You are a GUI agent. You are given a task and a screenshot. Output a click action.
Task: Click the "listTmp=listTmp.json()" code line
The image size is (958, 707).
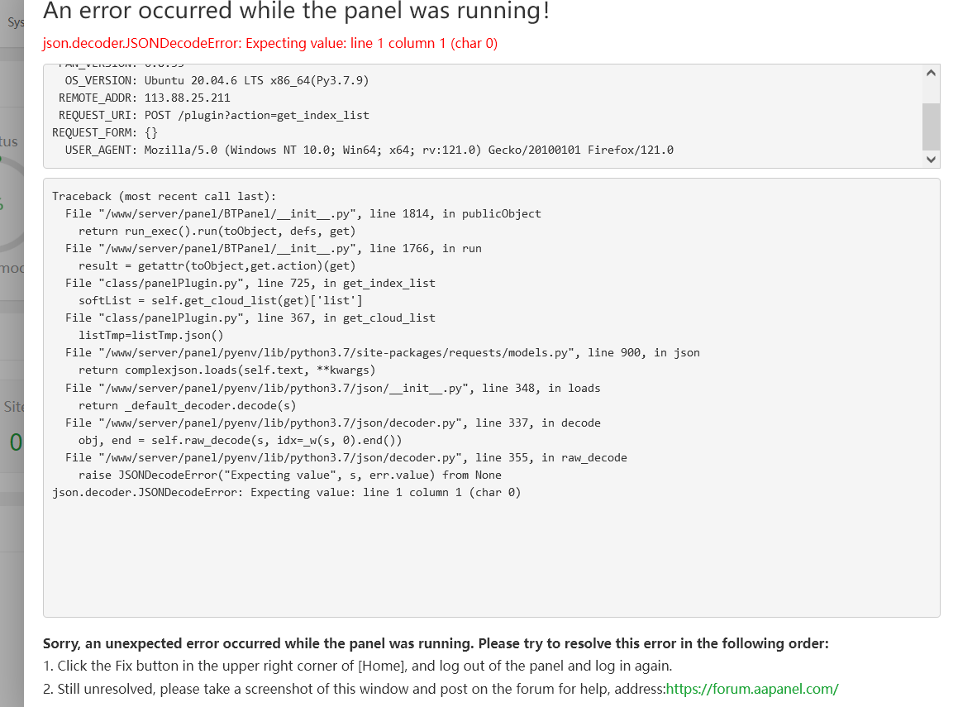click(x=150, y=335)
